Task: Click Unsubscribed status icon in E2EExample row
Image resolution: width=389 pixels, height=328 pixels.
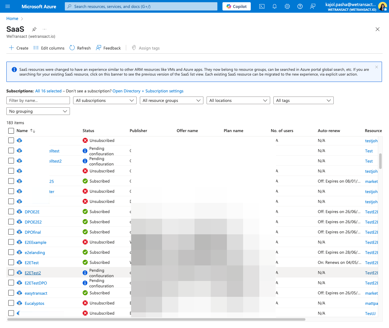Action: (85, 242)
